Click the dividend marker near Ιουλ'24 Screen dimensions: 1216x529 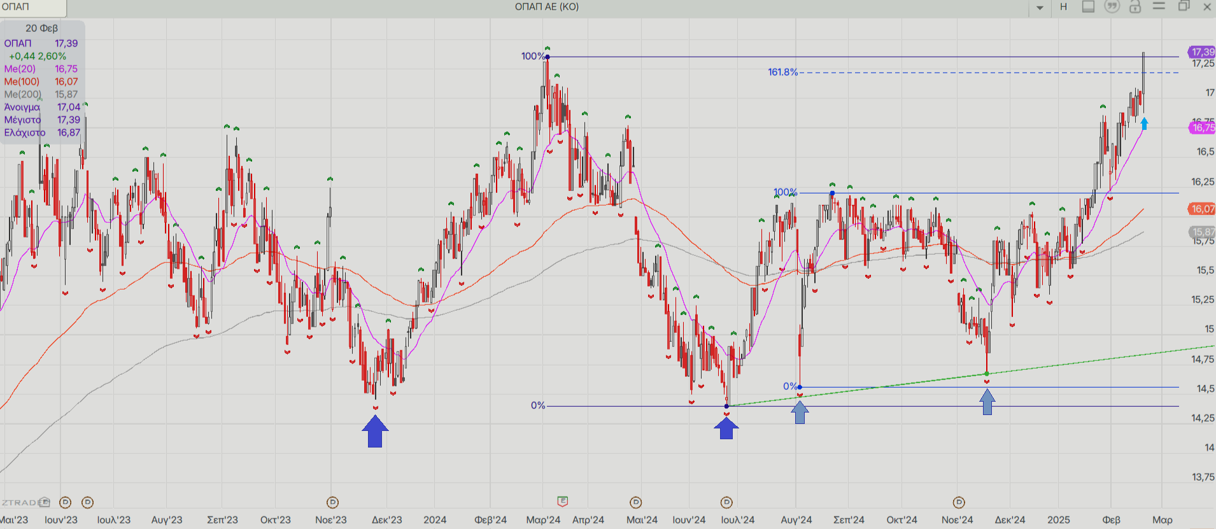726,502
